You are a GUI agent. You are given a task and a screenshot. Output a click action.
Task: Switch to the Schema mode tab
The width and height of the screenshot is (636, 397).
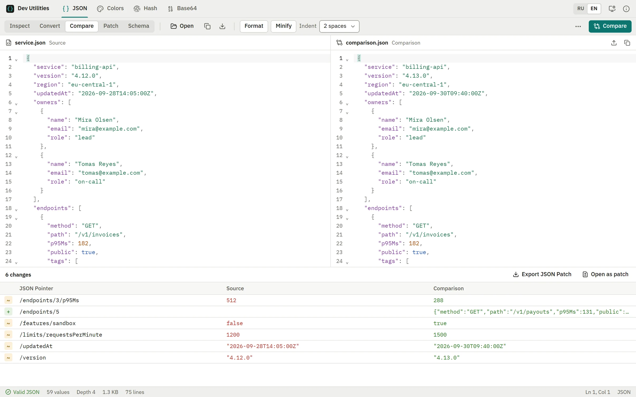coord(139,26)
